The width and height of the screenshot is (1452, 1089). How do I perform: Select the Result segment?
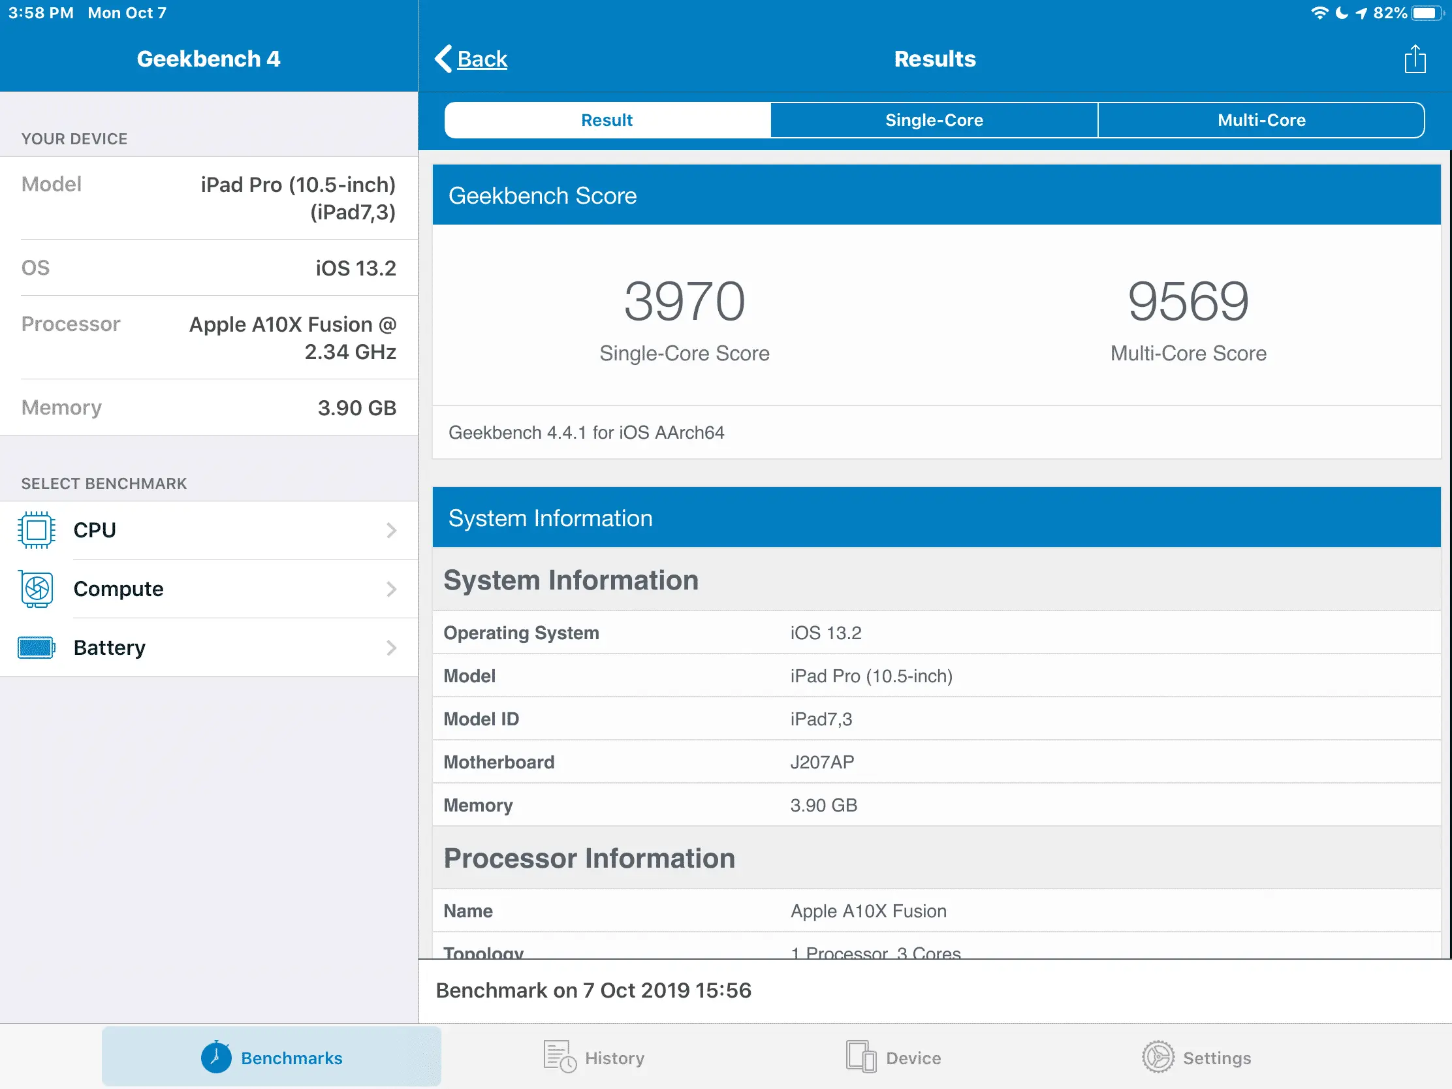coord(607,120)
